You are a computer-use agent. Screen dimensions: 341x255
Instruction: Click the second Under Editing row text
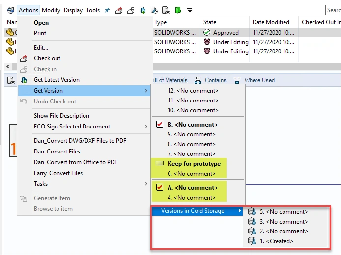(x=231, y=51)
